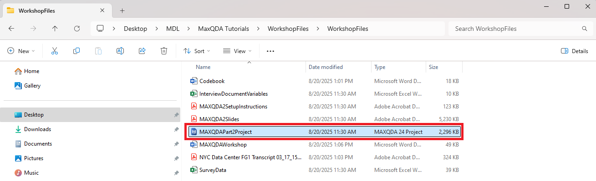Viewport: 596px width, 181px height.
Task: Select Desktop in the navigation pane
Action: point(91,115)
